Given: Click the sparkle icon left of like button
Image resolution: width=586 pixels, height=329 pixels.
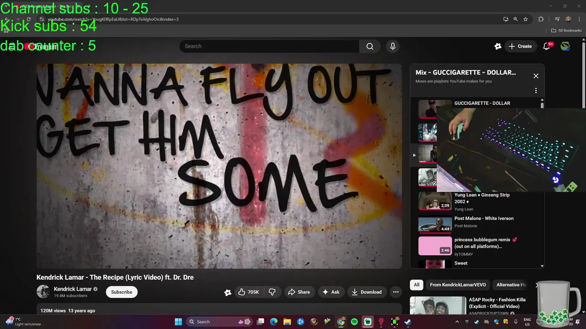Looking at the screenshot, I should pyautogui.click(x=228, y=292).
